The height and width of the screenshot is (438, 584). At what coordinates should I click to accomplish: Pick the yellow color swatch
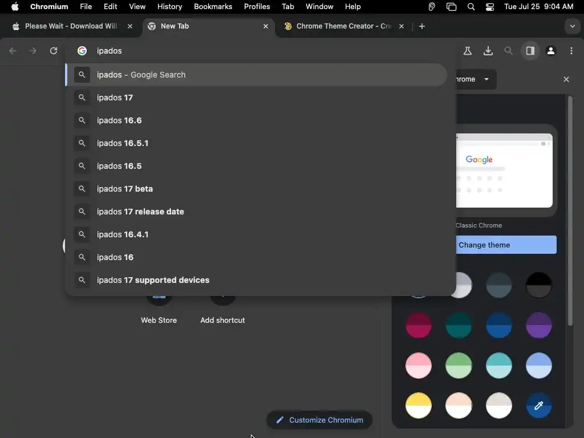[419, 405]
